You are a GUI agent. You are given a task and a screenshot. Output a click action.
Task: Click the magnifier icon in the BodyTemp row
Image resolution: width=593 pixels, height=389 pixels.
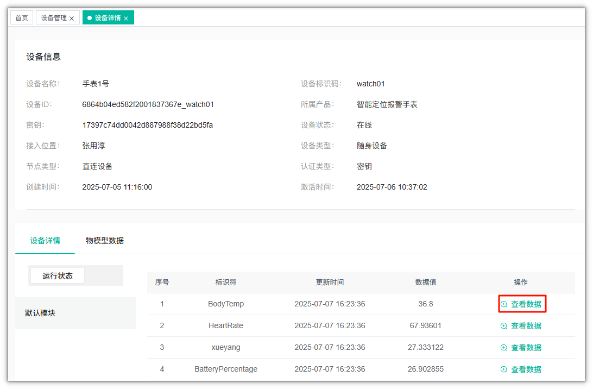(x=504, y=304)
